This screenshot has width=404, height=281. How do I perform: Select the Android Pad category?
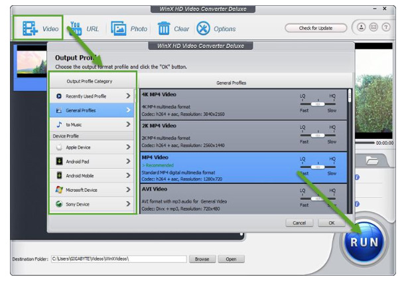92,161
